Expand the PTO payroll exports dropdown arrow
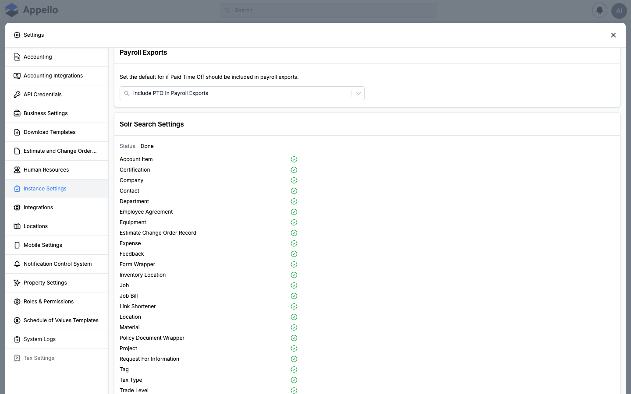Viewport: 631px width, 394px height. pyautogui.click(x=358, y=93)
